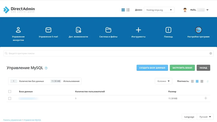Click the СОЗДАТЬ БАЗУ ДАННЫХ button
Screen dimensions: 217x122
(152, 68)
